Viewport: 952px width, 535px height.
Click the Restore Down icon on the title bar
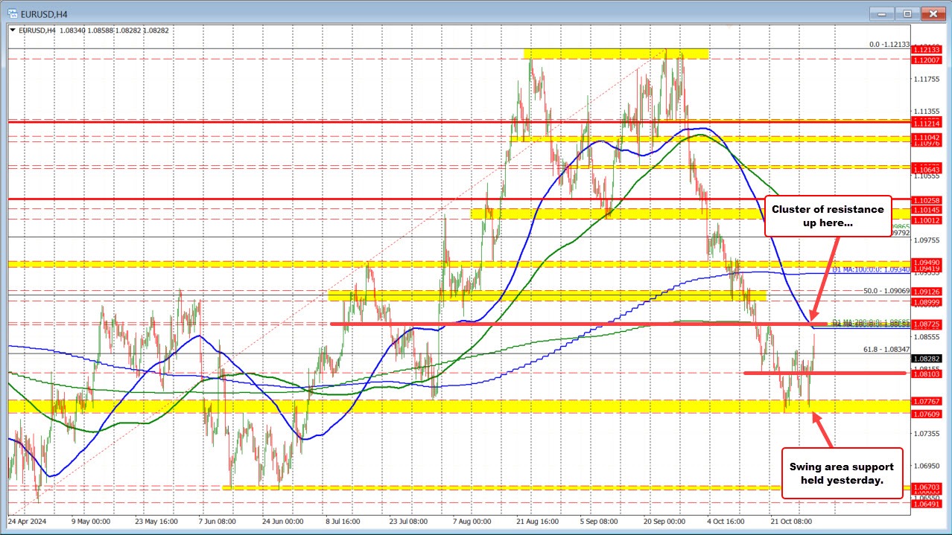click(x=907, y=13)
